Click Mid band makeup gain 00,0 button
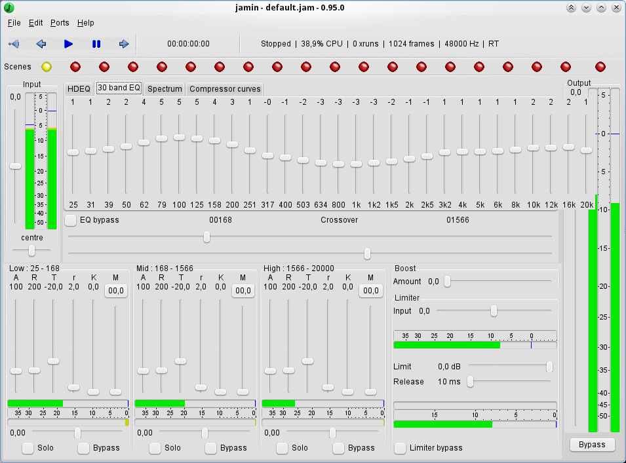 (x=243, y=291)
